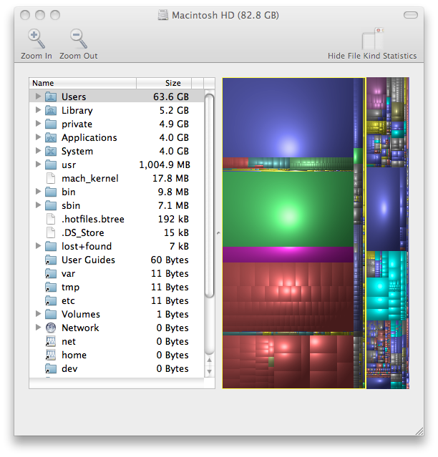Select the usr folder icon

51,164
